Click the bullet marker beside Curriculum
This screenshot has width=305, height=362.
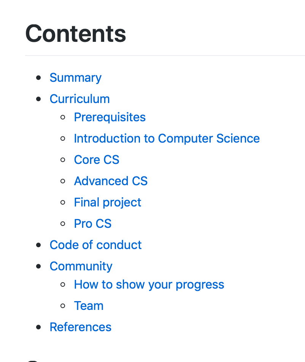(x=38, y=99)
